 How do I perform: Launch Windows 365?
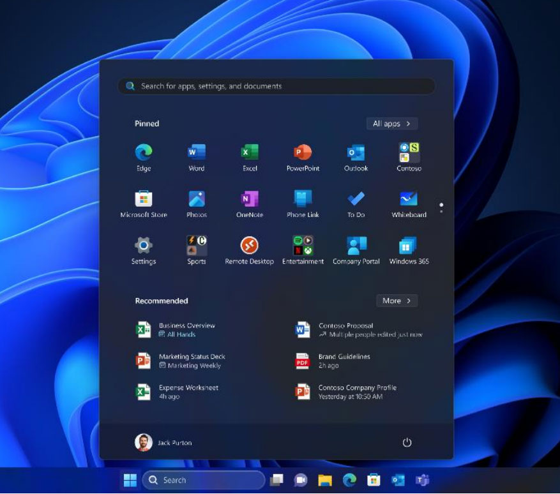pos(409,251)
